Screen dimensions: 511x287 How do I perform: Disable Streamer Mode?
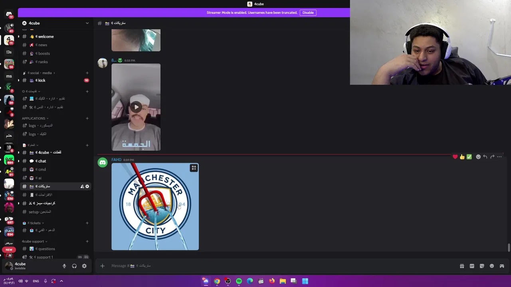(308, 13)
